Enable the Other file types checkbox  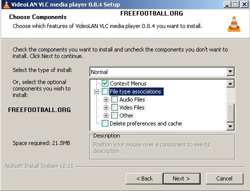click(x=114, y=115)
